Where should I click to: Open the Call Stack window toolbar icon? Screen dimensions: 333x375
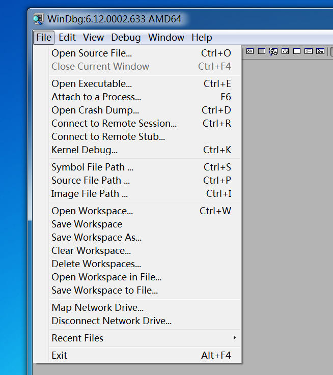[x=273, y=51]
